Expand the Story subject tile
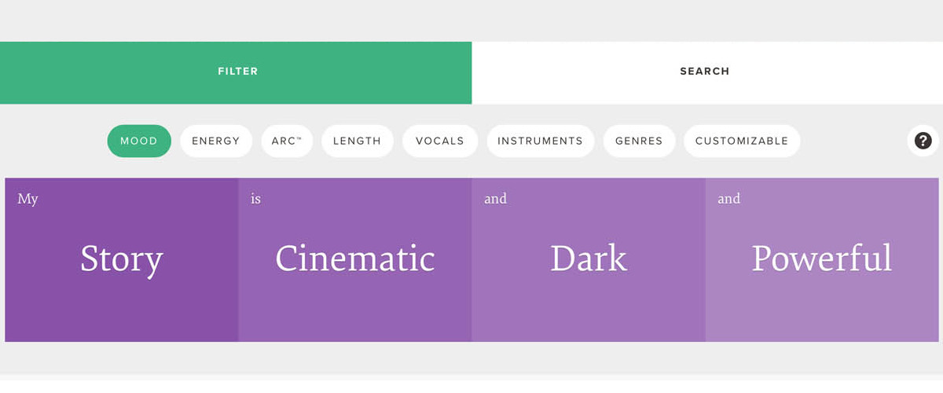Image resolution: width=943 pixels, height=393 pixels. click(x=122, y=259)
